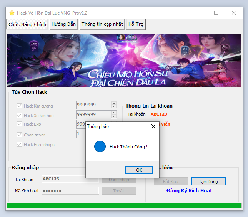This screenshot has height=217, width=248.
Task: Toggle Hack Xu kim hồn checkbox
Action: (x=19, y=116)
